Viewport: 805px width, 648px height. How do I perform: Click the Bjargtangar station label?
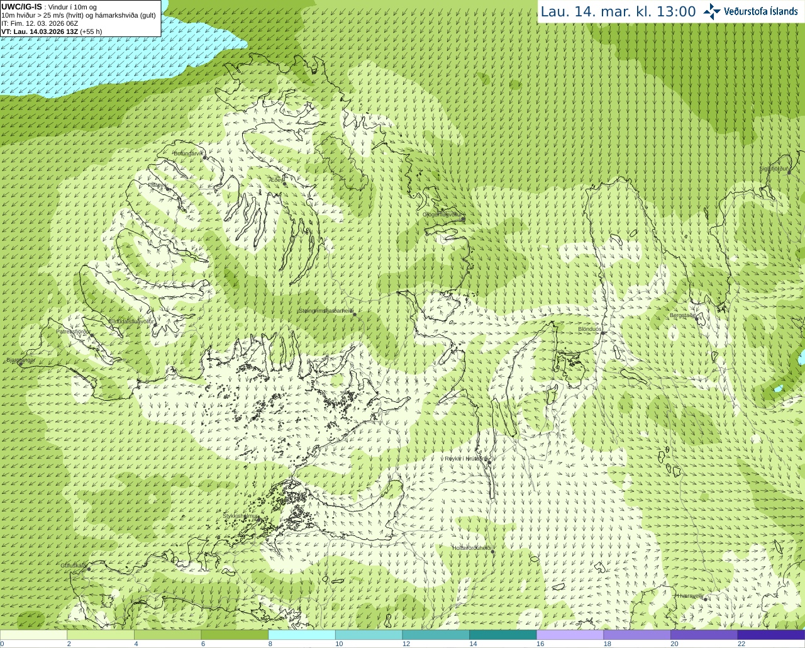21,360
